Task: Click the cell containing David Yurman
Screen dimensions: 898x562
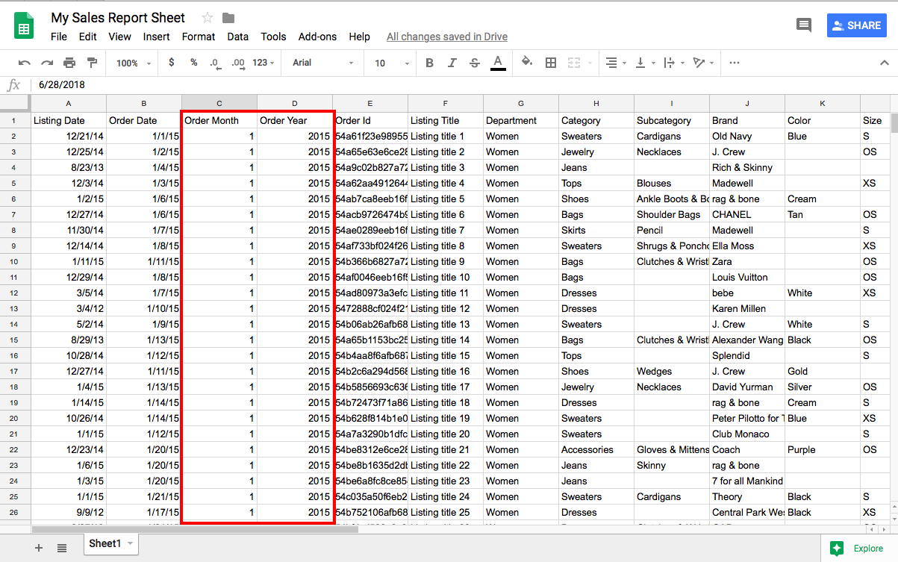Action: [747, 387]
